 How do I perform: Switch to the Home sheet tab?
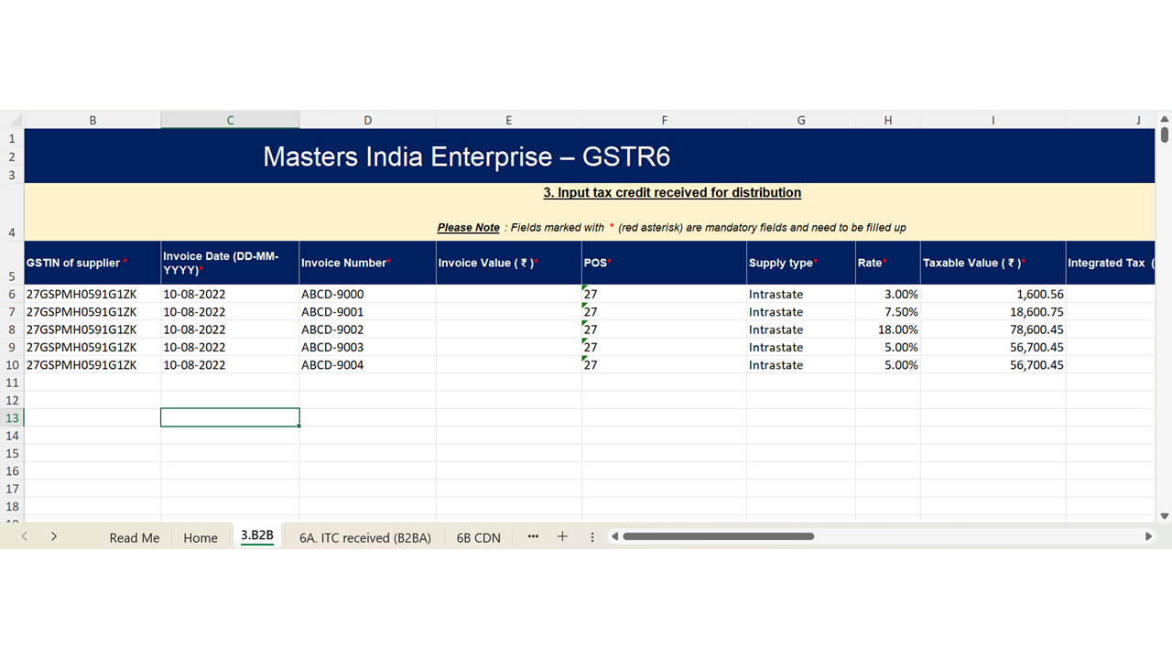pos(201,537)
